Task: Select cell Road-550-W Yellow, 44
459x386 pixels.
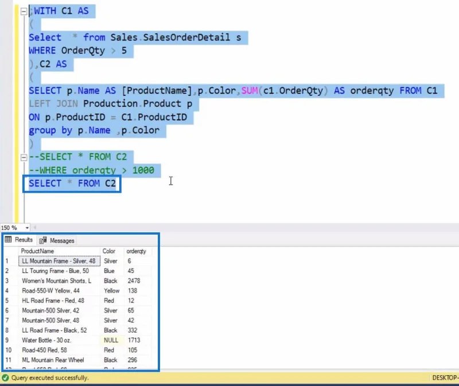Action: point(60,291)
